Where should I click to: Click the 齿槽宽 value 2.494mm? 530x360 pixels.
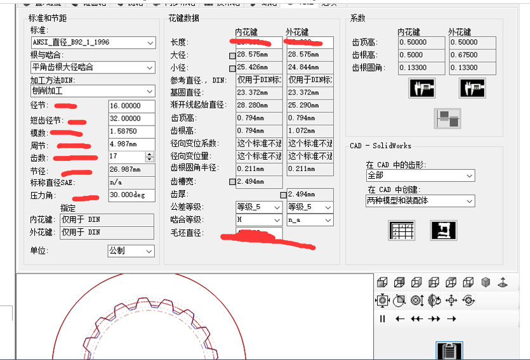(x=259, y=182)
